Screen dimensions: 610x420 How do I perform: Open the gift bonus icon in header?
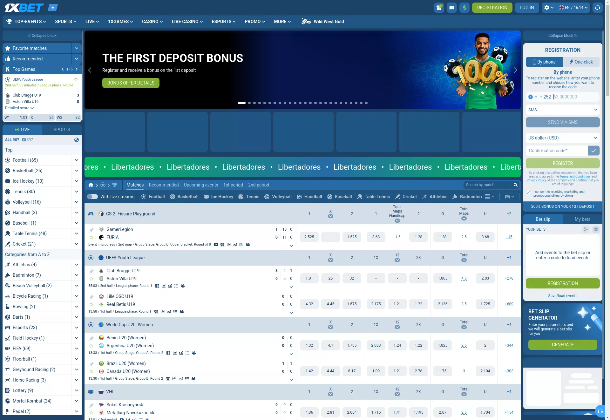[439, 8]
